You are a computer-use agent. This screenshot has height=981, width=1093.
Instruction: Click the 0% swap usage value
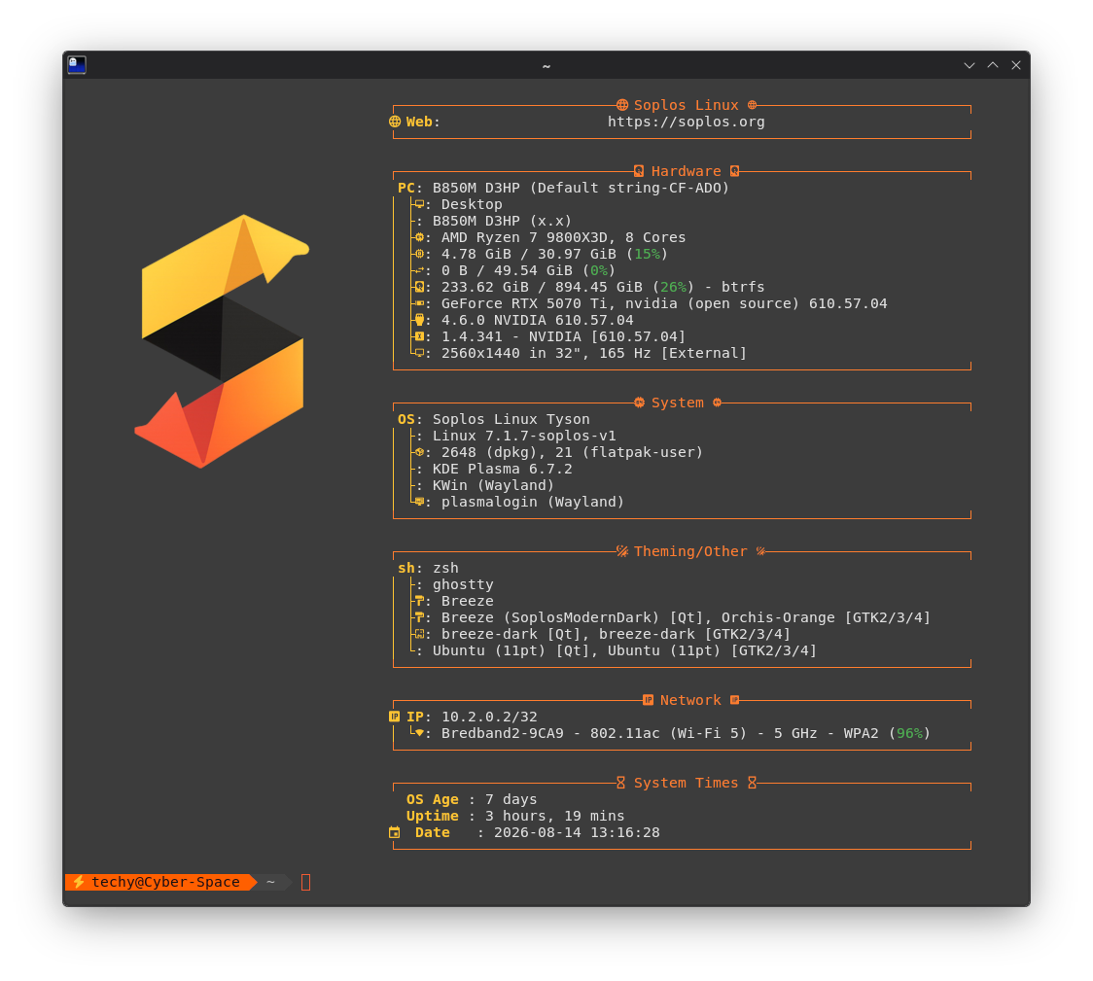[x=599, y=270]
